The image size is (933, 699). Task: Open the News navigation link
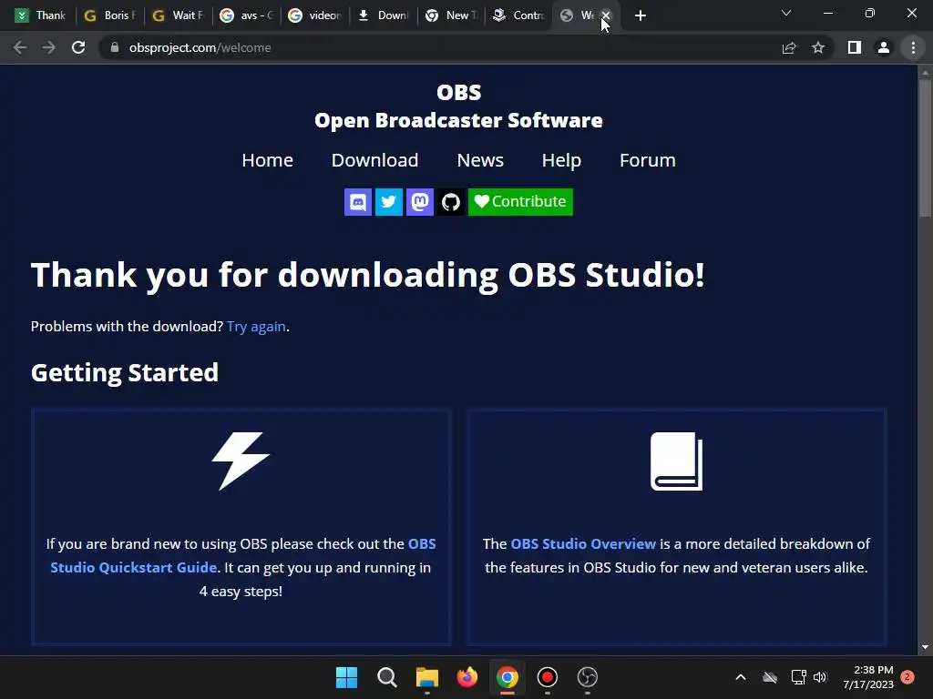coord(480,160)
